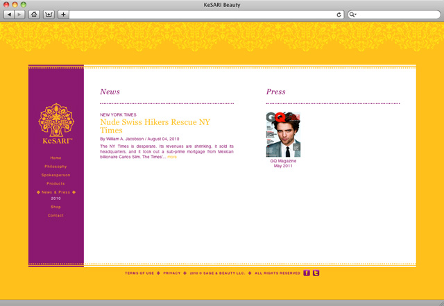The image size is (444, 306).
Task: Click the 'News' section heading
Action: (x=110, y=92)
